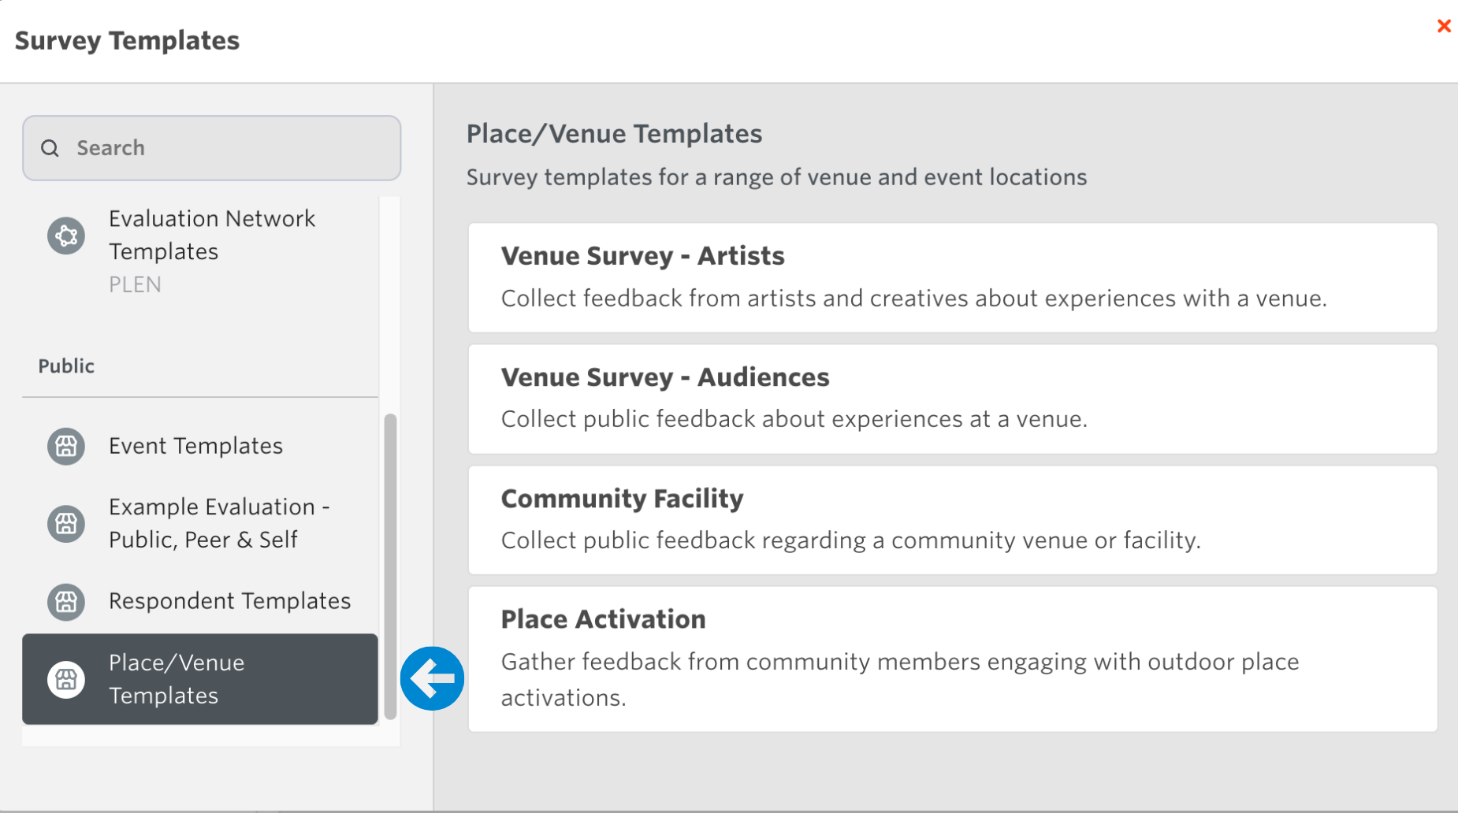1458x813 pixels.
Task: Click the Respondent Templates storefront icon
Action: 66,602
